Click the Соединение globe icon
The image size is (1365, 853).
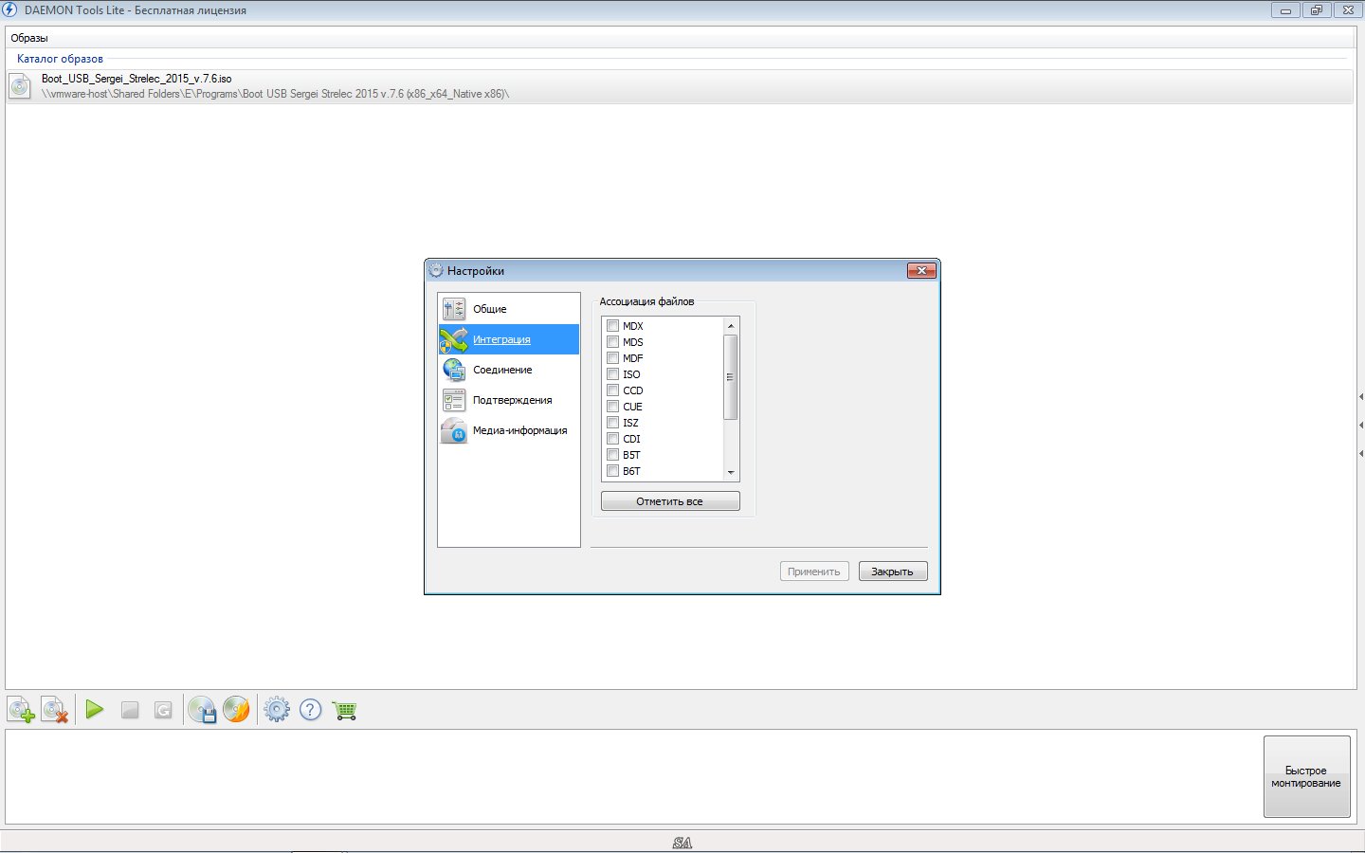pos(454,370)
